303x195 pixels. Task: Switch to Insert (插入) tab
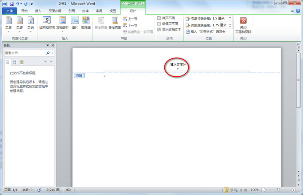pyautogui.click(x=38, y=11)
